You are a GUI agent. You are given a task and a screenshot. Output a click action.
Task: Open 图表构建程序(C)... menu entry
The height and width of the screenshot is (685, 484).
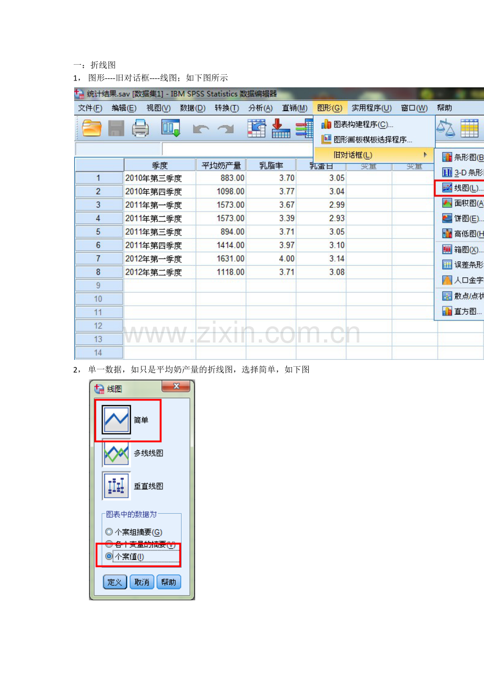coord(363,125)
